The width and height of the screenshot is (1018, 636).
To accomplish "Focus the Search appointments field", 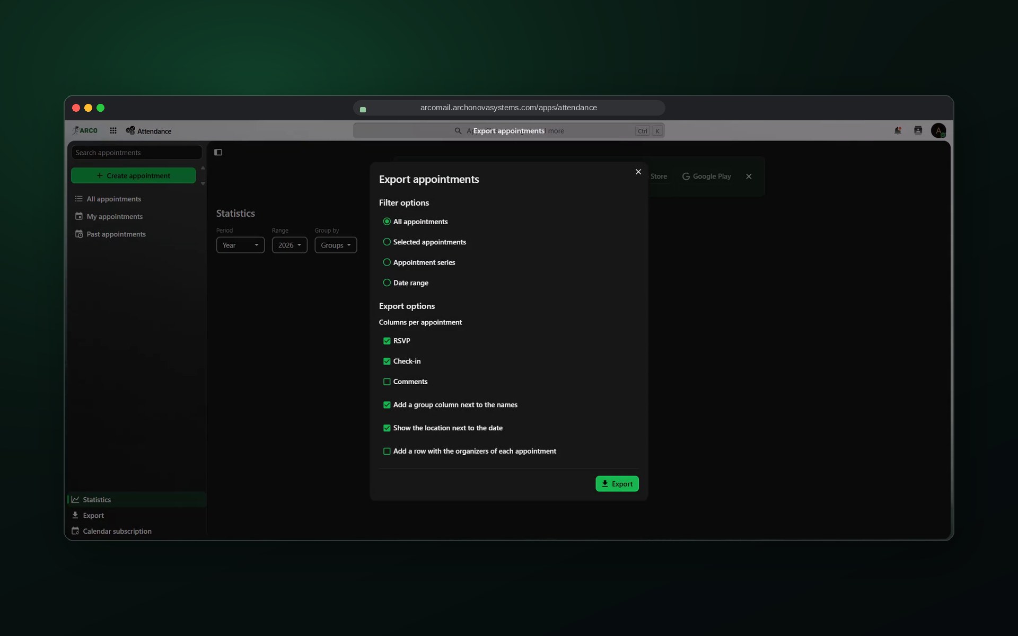I will click(x=136, y=153).
